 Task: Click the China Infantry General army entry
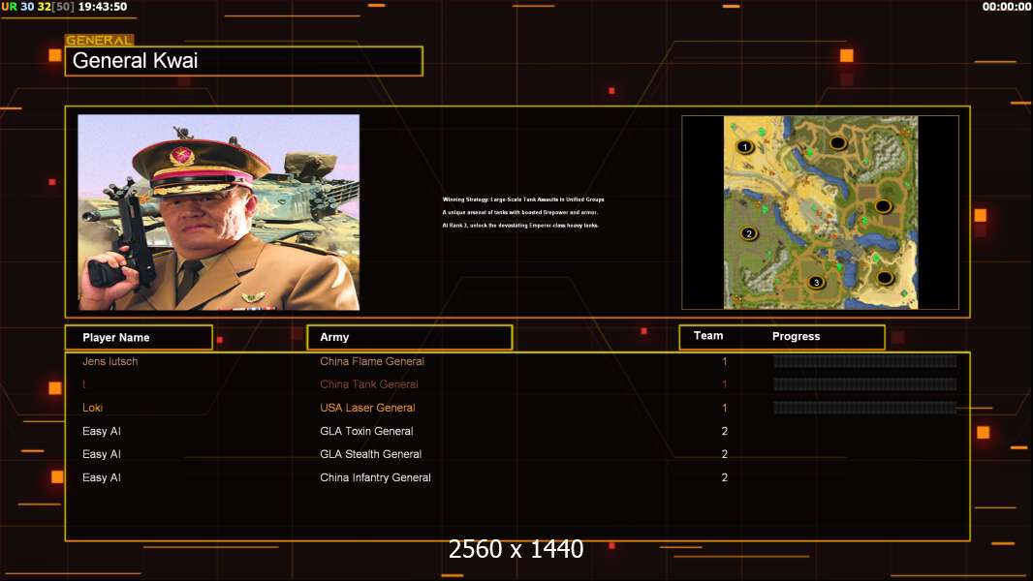click(375, 477)
